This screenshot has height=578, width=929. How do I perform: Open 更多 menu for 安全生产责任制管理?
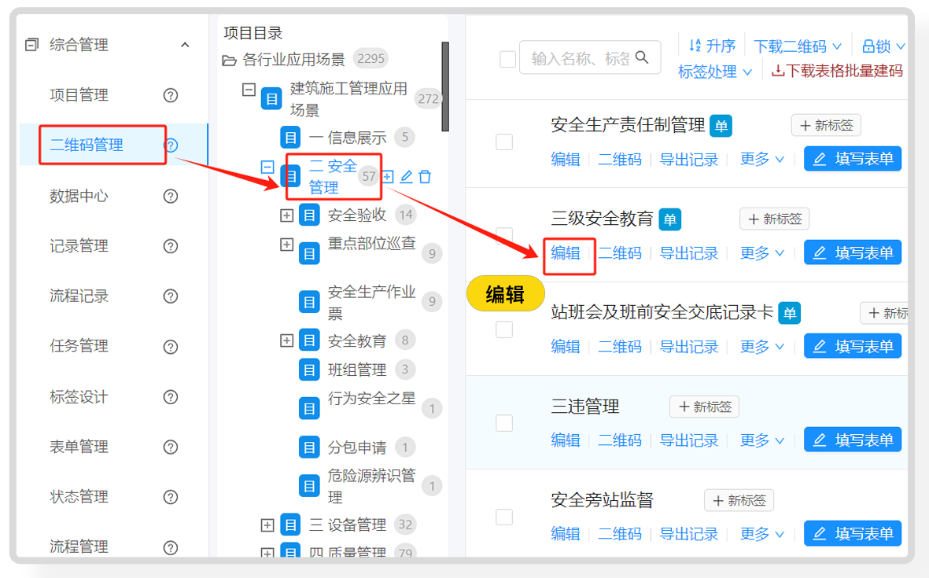pyautogui.click(x=762, y=159)
